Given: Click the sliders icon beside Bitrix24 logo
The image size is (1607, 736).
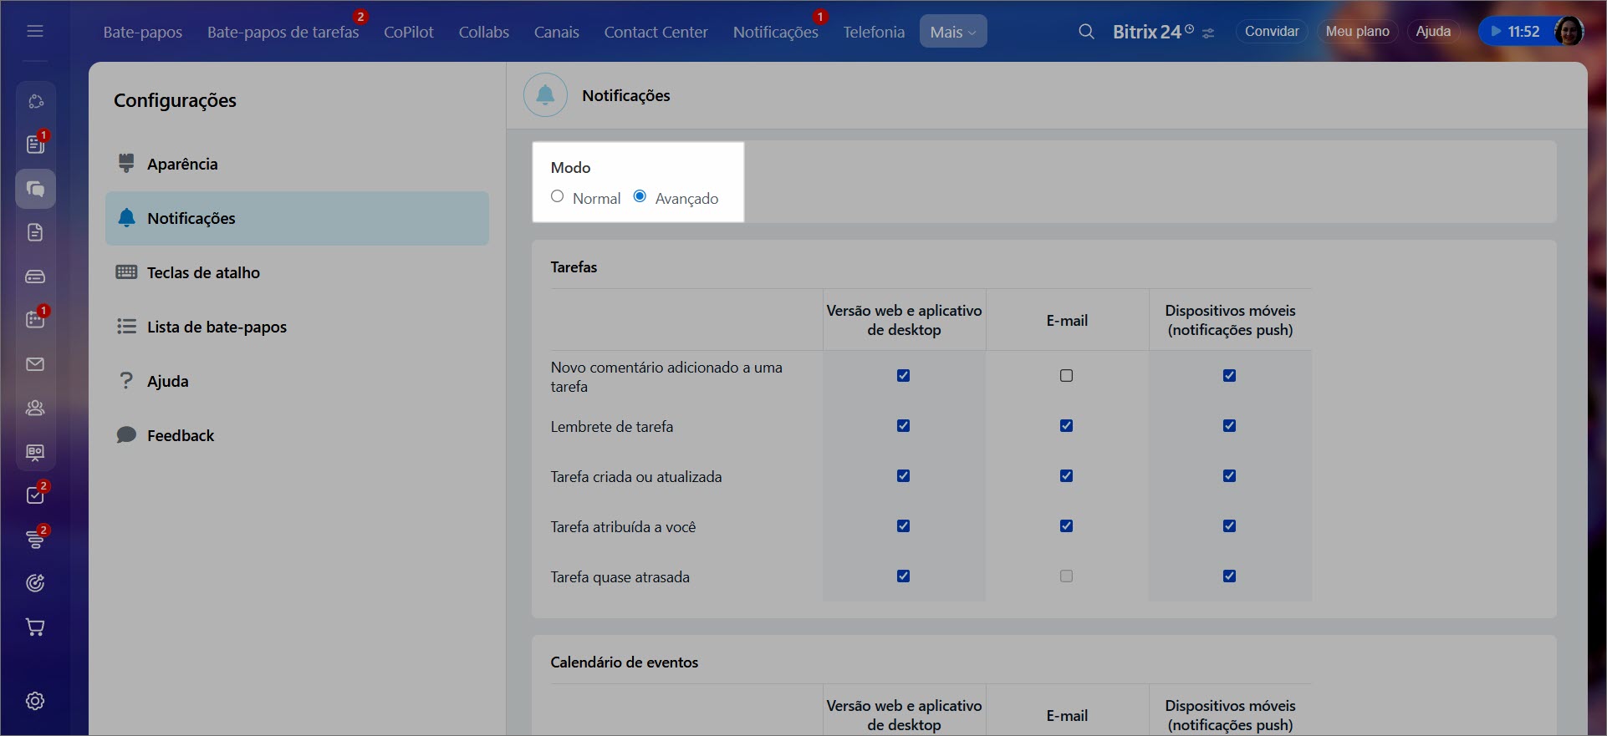Looking at the screenshot, I should click(1208, 33).
